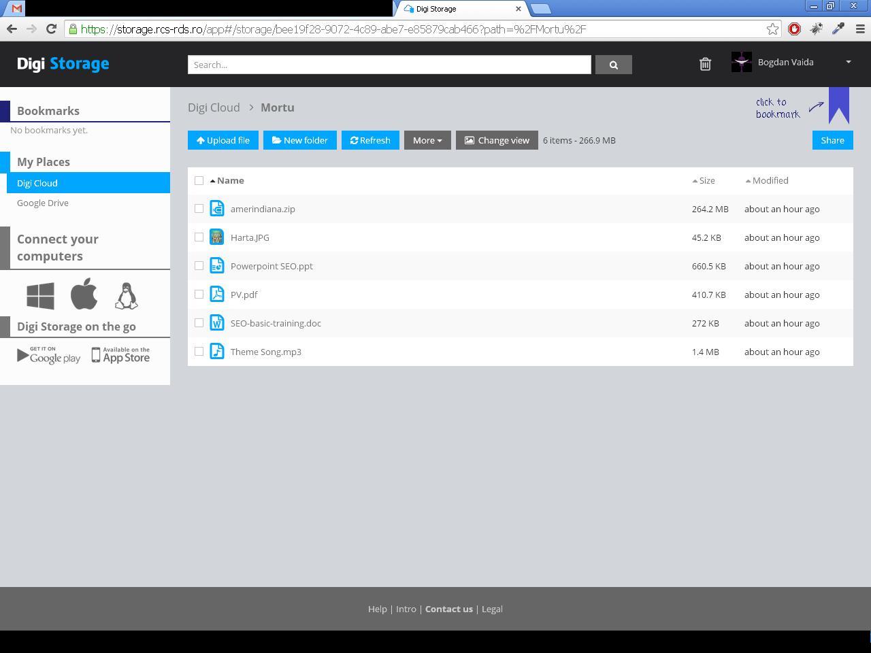Check the box for amerindiana.zip
This screenshot has width=871, height=653.
tap(199, 209)
